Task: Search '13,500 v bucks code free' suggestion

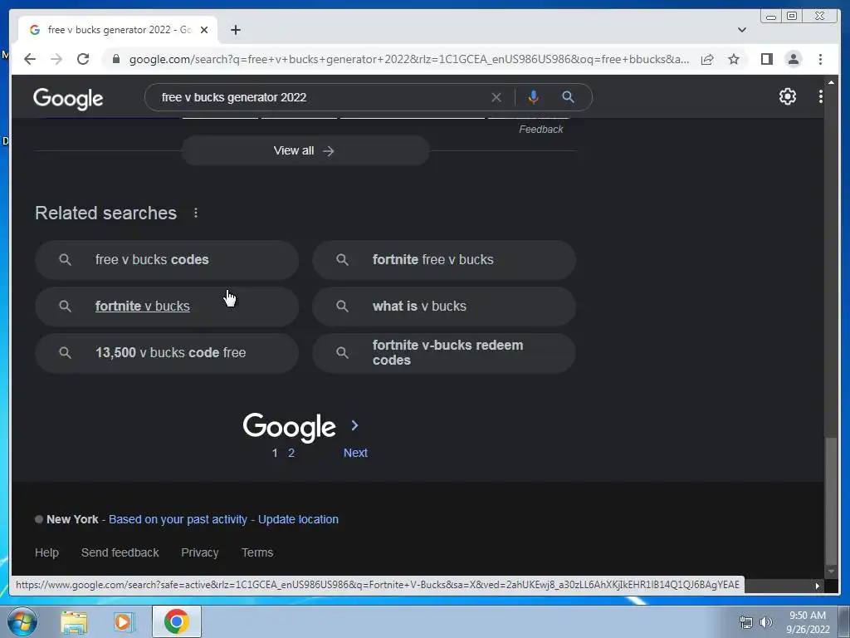Action: point(166,353)
